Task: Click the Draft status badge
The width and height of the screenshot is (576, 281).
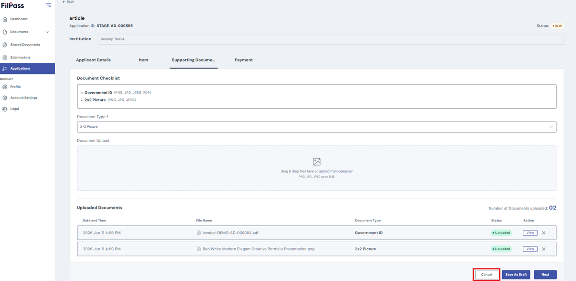Action: (x=557, y=26)
